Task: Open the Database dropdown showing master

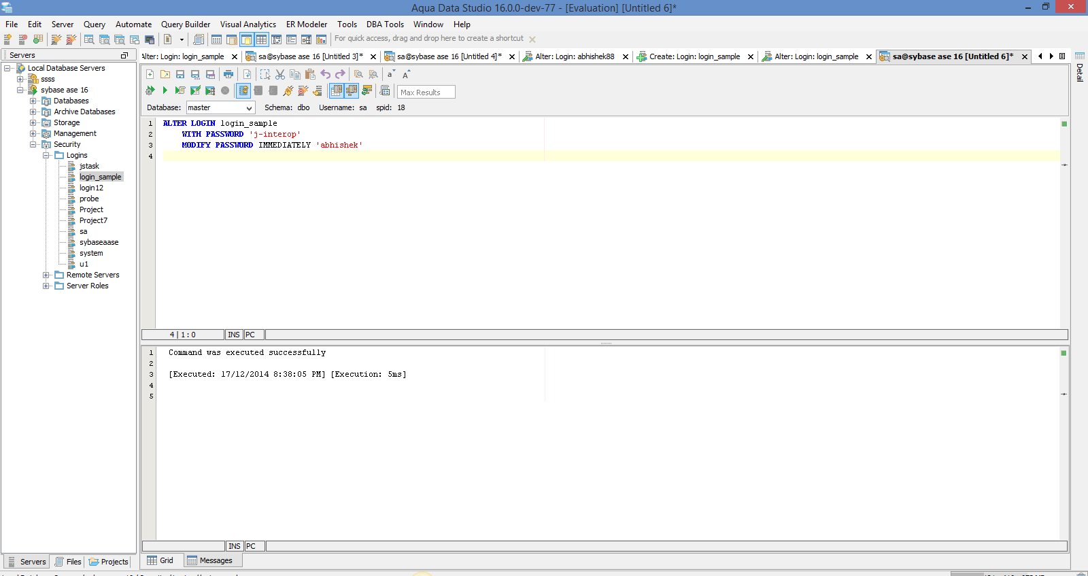Action: click(220, 107)
